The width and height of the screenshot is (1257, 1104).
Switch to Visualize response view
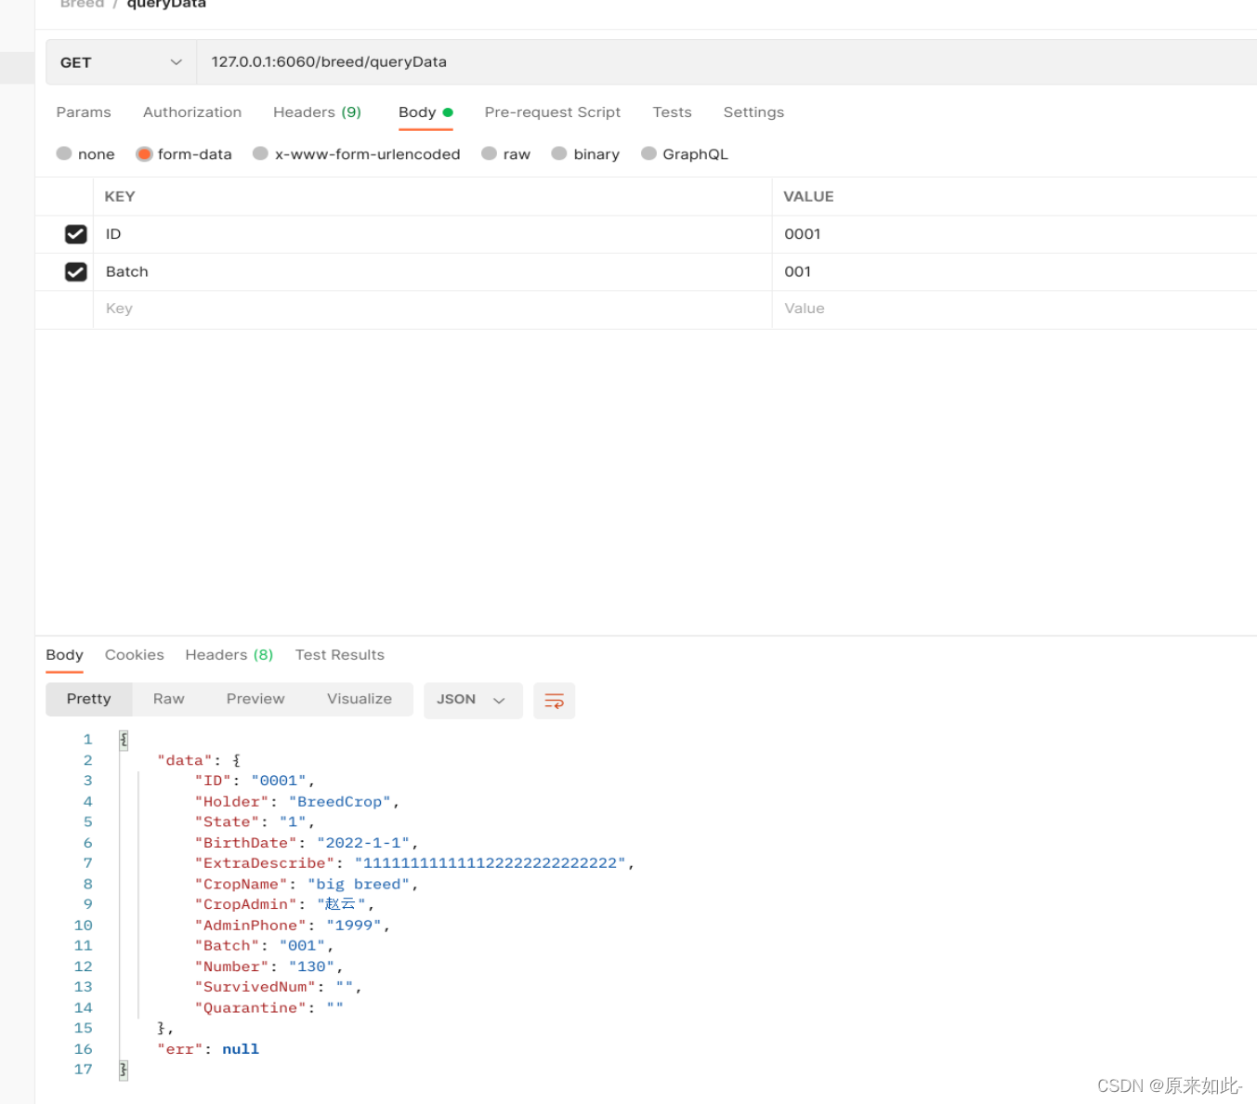pos(360,699)
